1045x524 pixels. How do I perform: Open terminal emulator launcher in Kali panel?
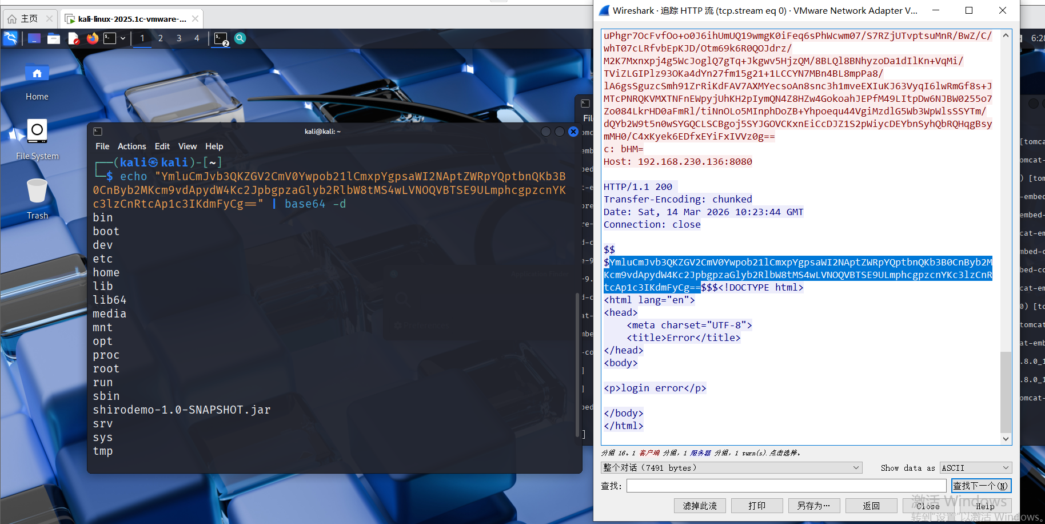coord(110,38)
